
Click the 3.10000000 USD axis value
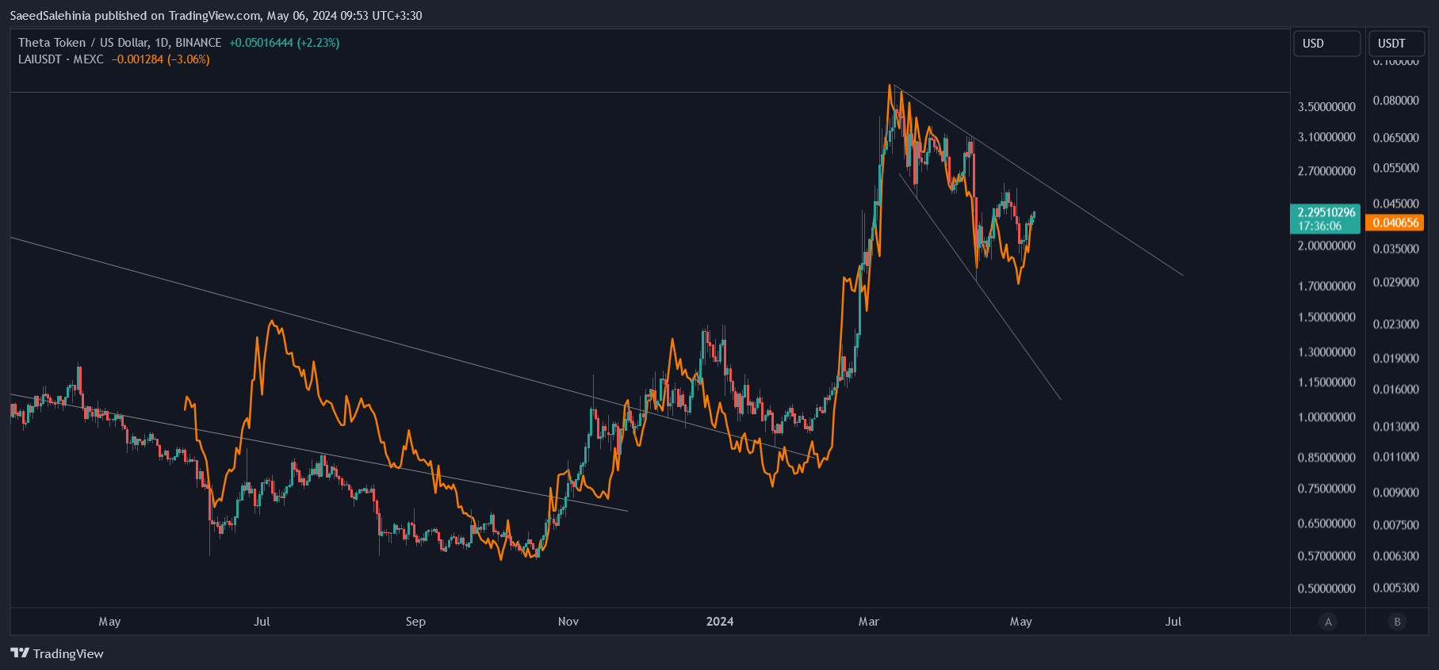tap(1326, 137)
